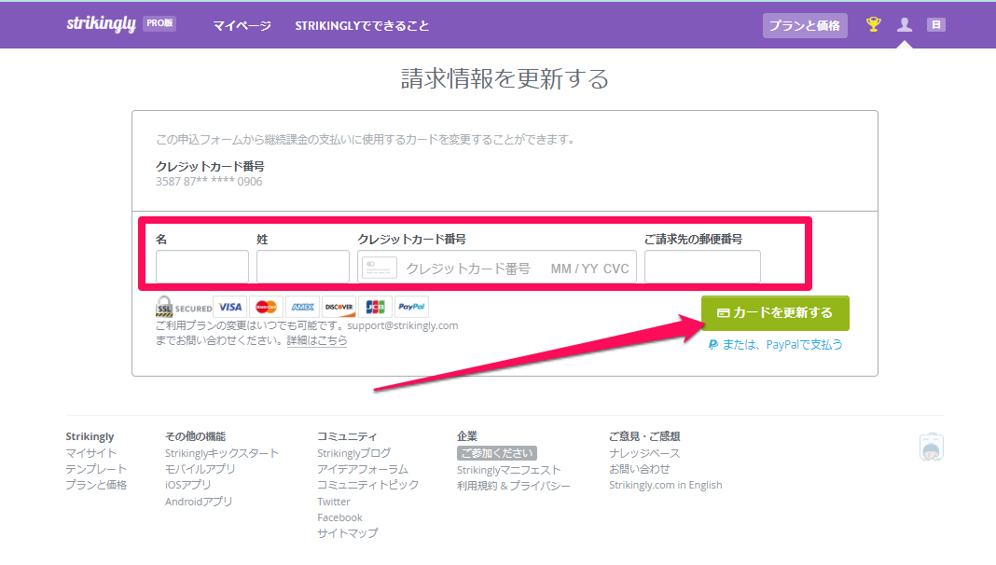996x565 pixels.
Task: Open the Twitter footer link
Action: tap(334, 502)
